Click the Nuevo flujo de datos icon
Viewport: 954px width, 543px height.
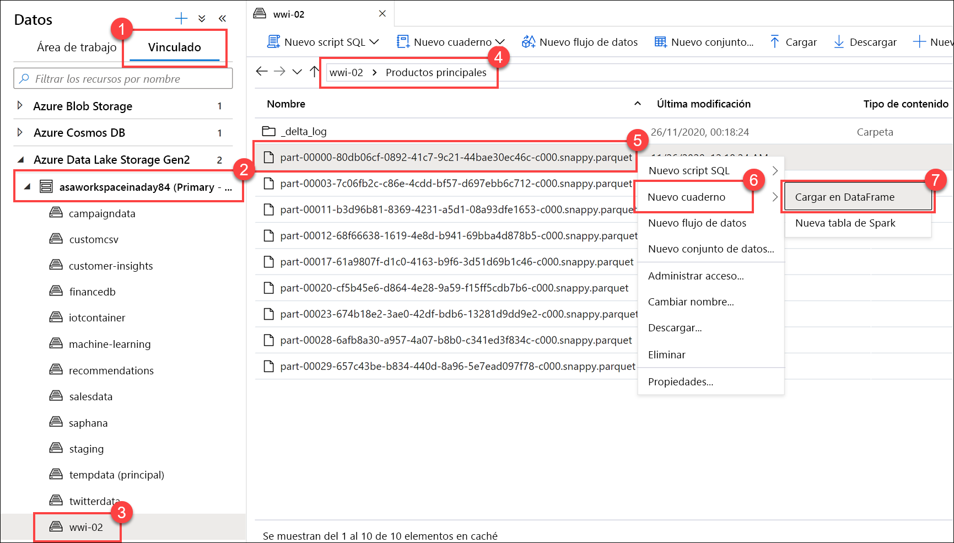529,42
